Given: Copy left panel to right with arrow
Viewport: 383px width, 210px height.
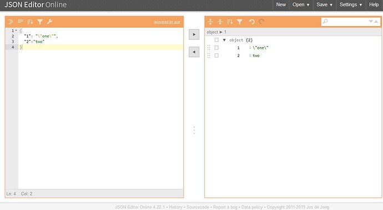Looking at the screenshot, I should pos(194,34).
